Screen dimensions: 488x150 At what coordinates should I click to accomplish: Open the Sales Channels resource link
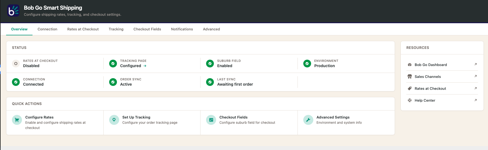[x=442, y=77]
